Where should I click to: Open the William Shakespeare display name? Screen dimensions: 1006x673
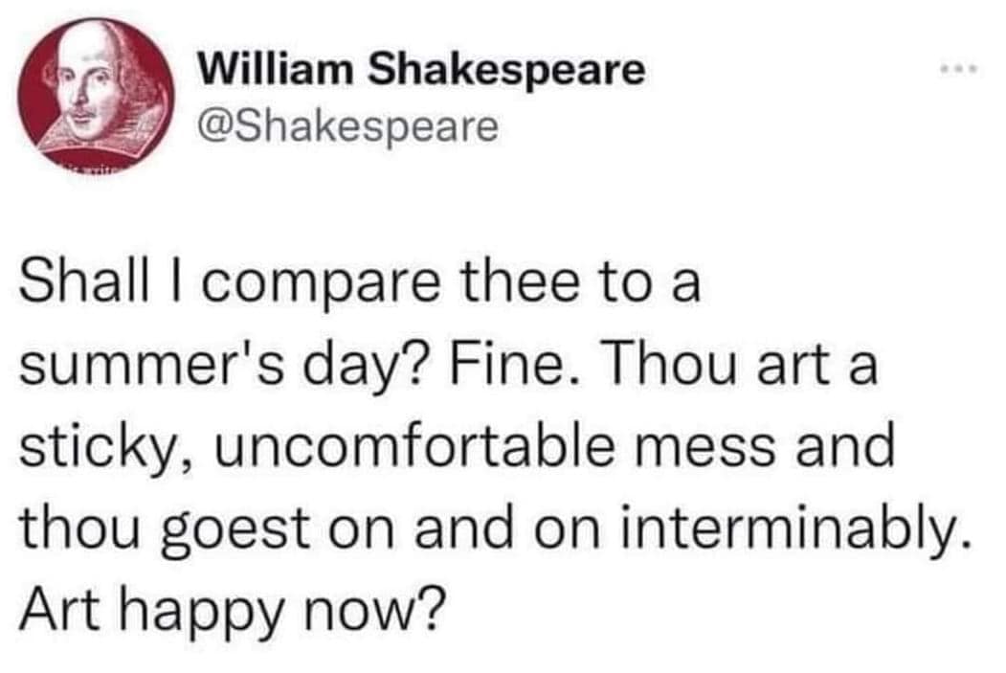pos(421,69)
